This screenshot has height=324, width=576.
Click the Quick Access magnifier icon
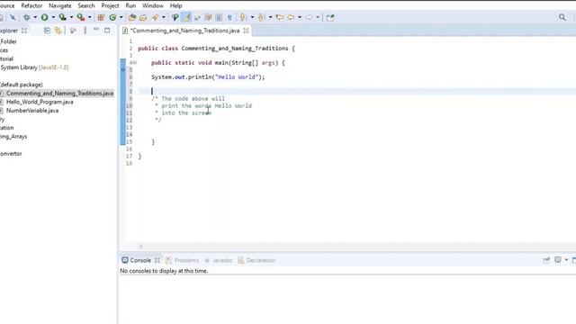562,17
